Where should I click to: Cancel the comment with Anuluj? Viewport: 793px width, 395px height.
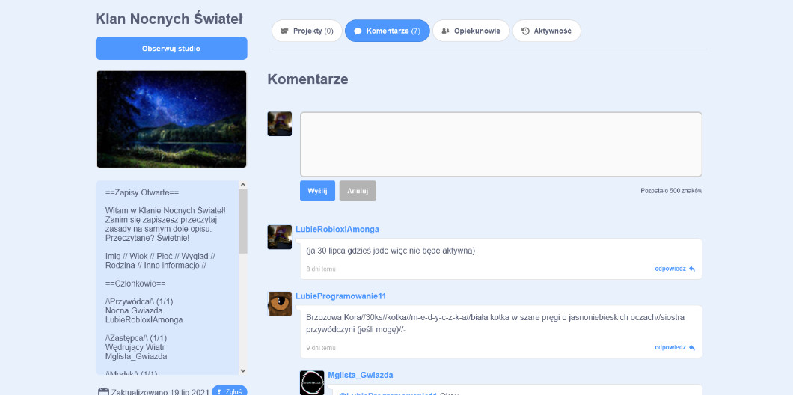[x=358, y=191]
